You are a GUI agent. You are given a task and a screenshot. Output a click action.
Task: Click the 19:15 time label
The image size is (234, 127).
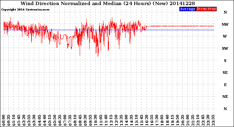point(172,120)
